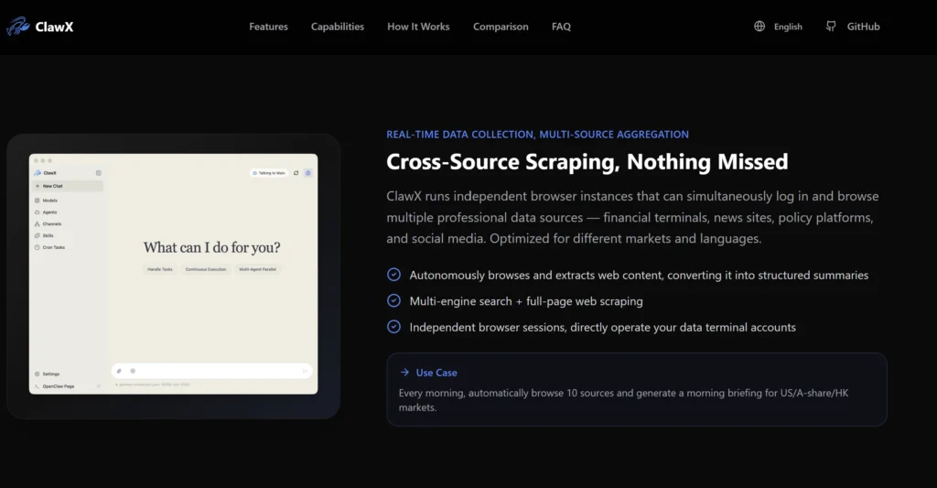The width and height of the screenshot is (937, 488).
Task: Click the Settings gear icon in app preview
Action: click(37, 374)
